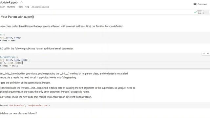Click the 'define our new class as follows?' text

pos(18,113)
